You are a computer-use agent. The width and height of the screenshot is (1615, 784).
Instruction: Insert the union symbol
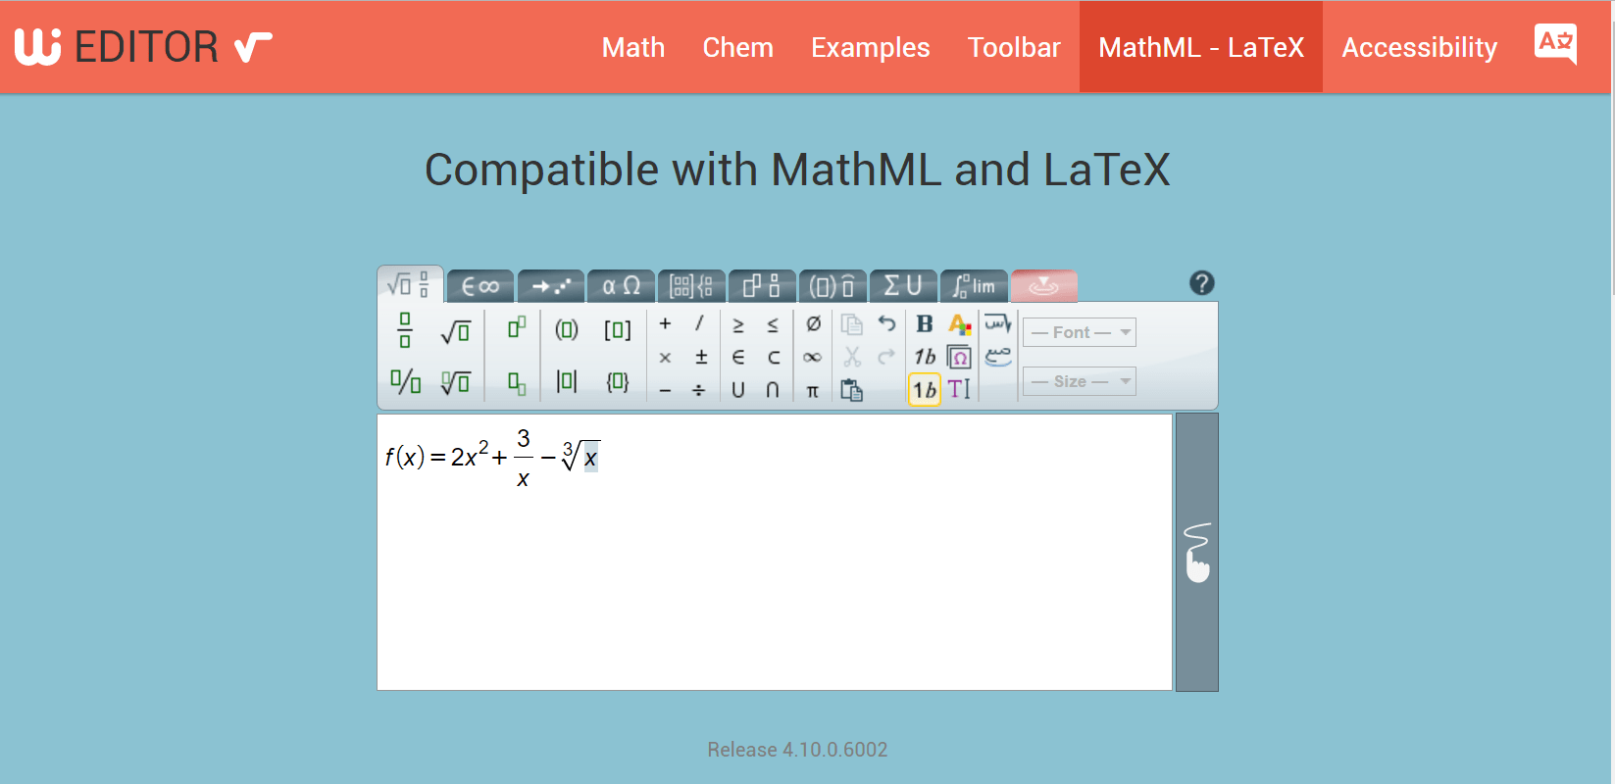(738, 390)
